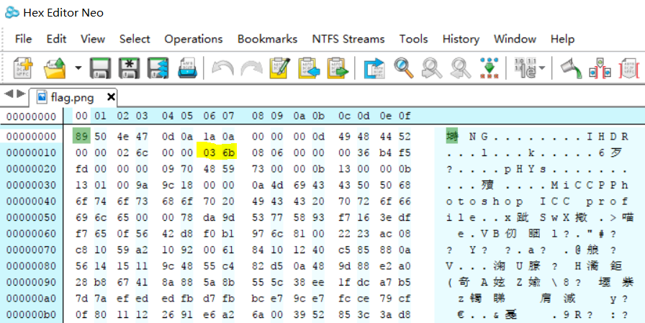Click the yellow-highlighted byte 6b
Viewport: 645px width, 323px height.
(x=228, y=153)
